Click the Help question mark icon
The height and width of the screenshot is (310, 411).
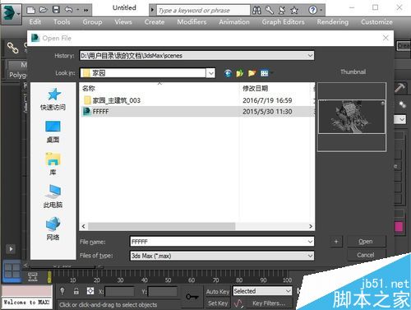pos(312,11)
